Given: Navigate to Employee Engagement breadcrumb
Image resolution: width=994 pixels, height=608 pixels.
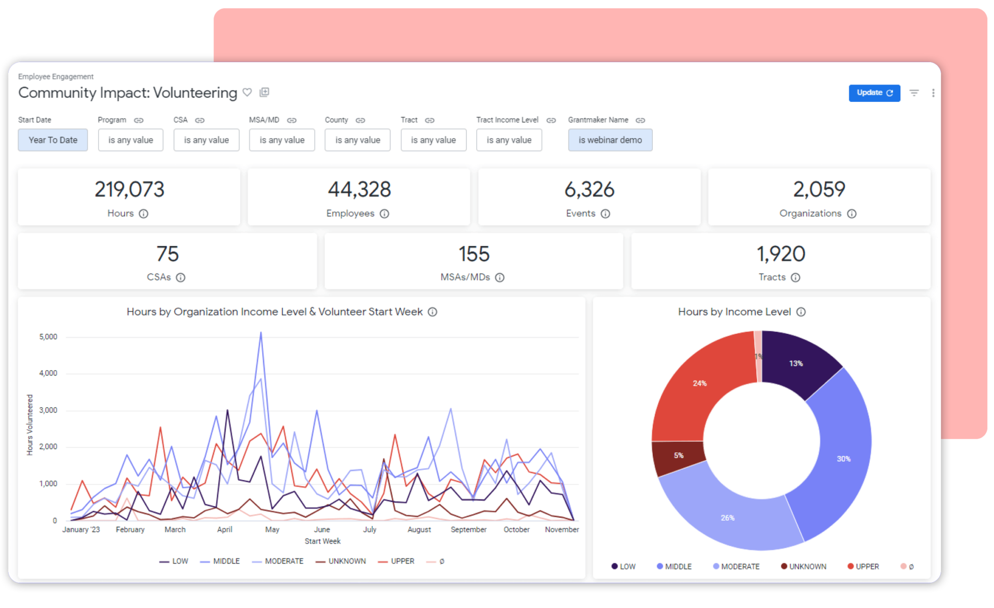Looking at the screenshot, I should pyautogui.click(x=56, y=76).
